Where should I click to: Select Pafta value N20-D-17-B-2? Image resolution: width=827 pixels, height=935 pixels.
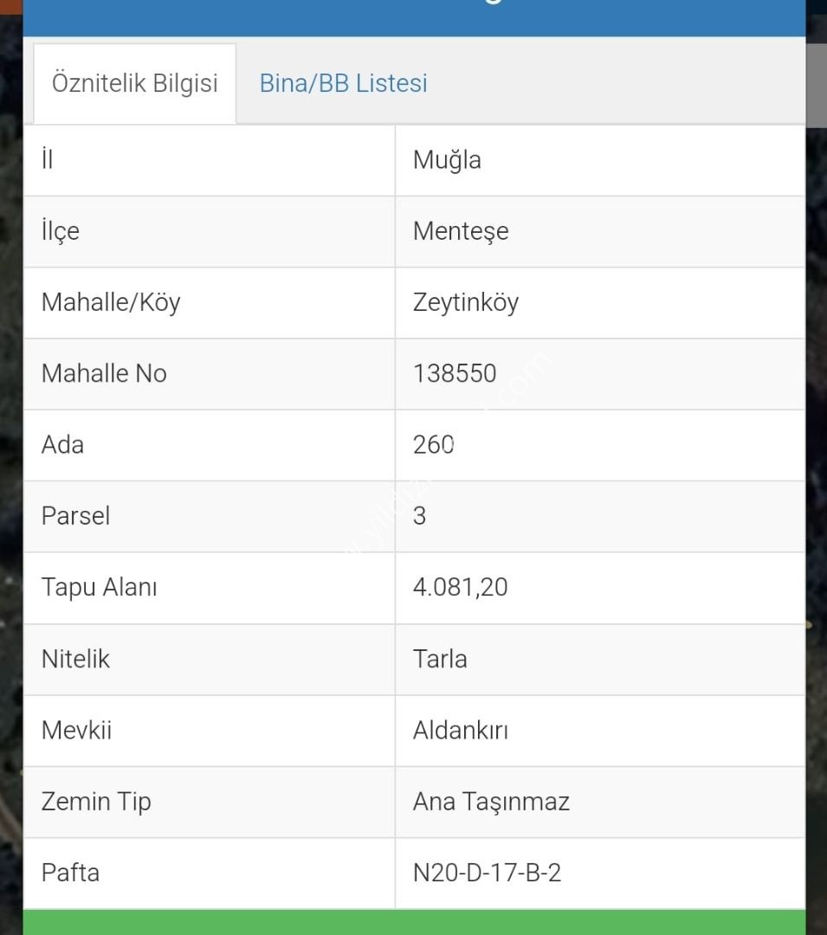[488, 873]
